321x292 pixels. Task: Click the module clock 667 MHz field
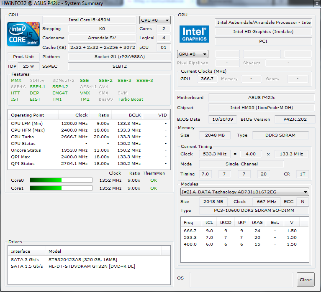[267, 202]
